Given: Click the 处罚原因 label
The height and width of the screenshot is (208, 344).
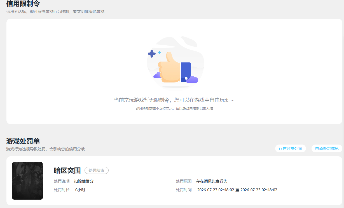Looking at the screenshot, I should click(184, 181).
